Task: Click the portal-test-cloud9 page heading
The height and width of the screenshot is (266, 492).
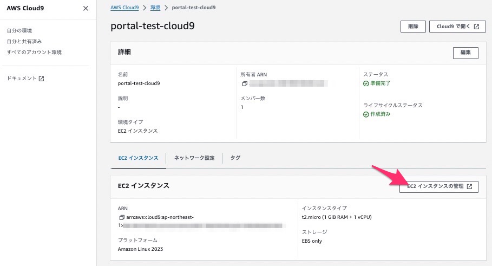Action: 153,26
